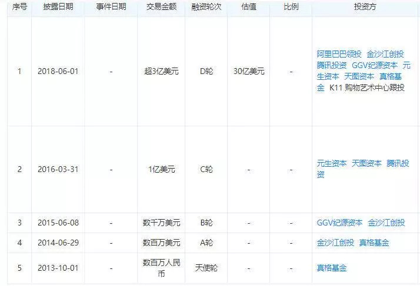Click 真格基金 link in the A轮 row
Viewport: 420px width, 286px height.
[x=374, y=243]
